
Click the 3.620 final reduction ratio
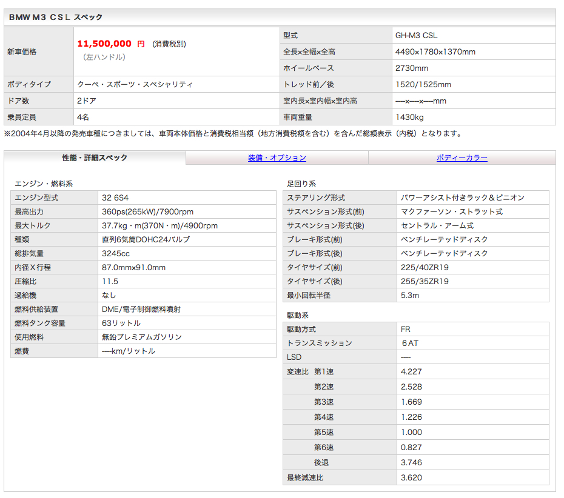(x=411, y=477)
